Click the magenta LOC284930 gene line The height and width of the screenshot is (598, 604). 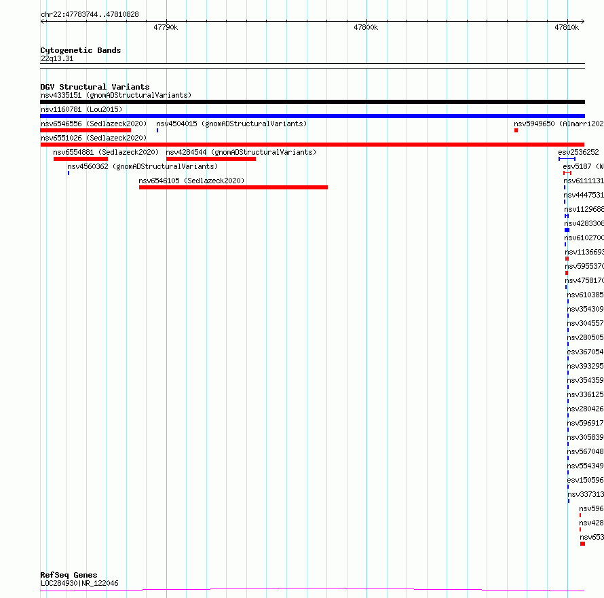312,590
